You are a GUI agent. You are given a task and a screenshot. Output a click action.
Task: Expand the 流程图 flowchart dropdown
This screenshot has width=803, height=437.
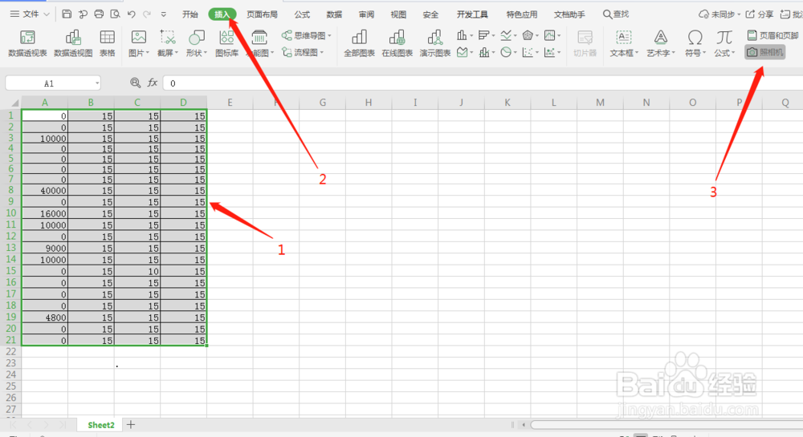tap(322, 53)
